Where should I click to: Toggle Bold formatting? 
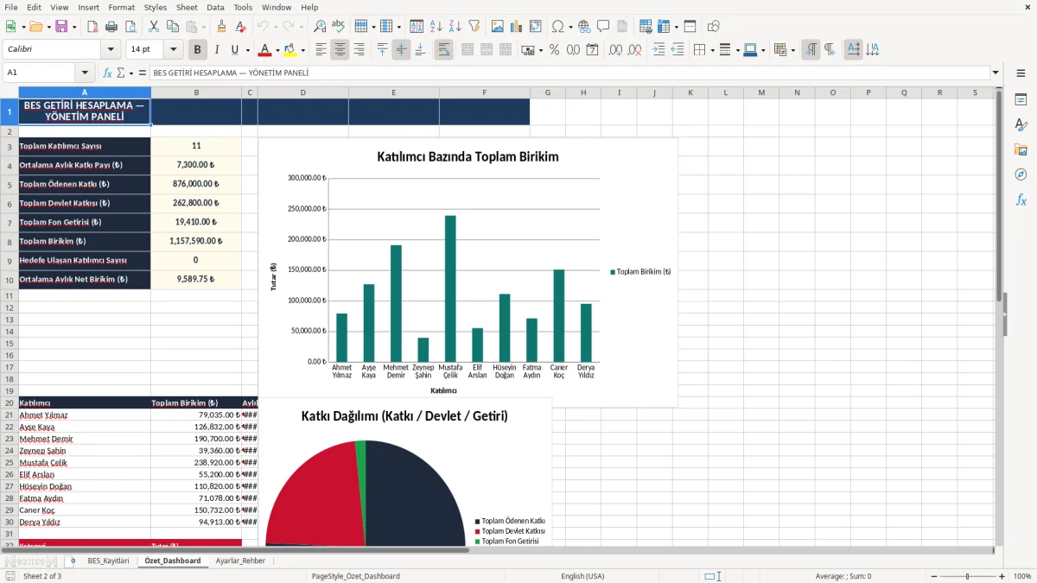pos(198,50)
